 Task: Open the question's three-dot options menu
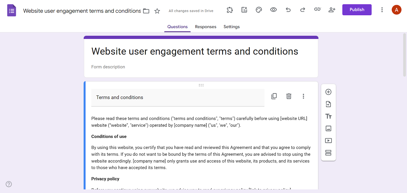click(x=303, y=96)
